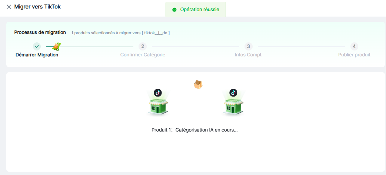Image resolution: width=386 pixels, height=175 pixels.
Task: Go to the Confirmer Catégorie step
Action: point(143,55)
